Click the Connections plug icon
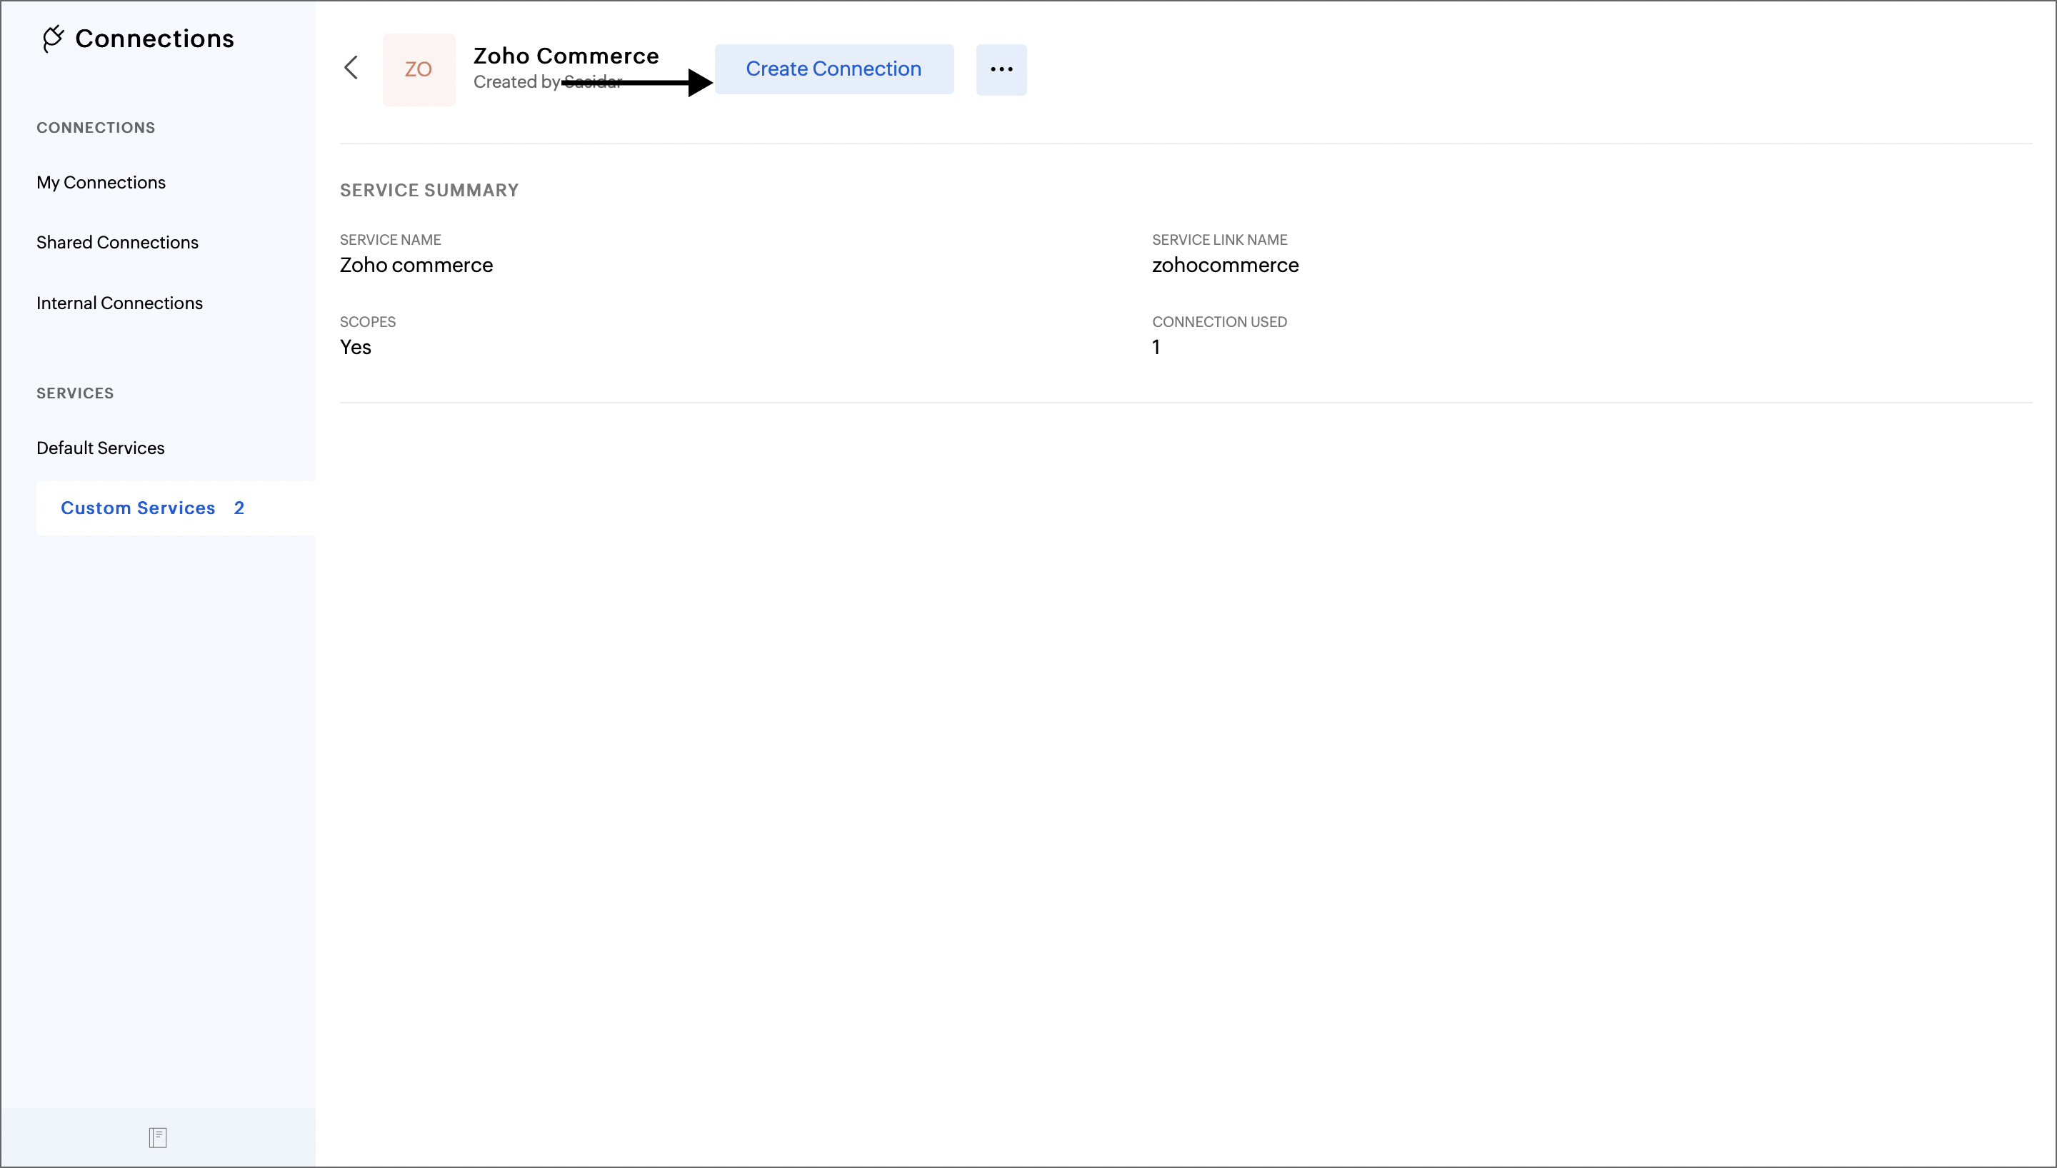Image resolution: width=2057 pixels, height=1168 pixels. 53,39
